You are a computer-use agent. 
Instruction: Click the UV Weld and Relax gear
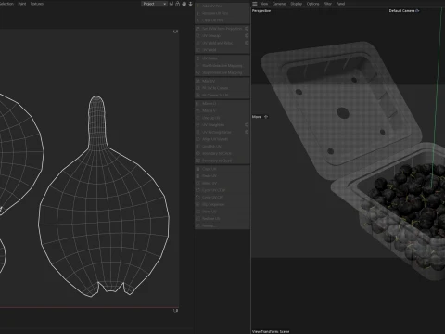coord(247,43)
